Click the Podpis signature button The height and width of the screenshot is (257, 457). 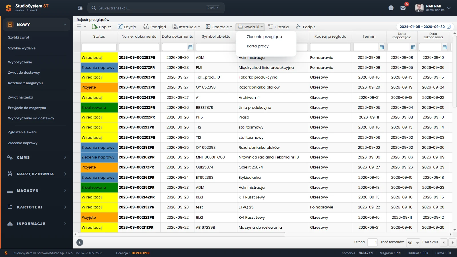[x=306, y=27]
